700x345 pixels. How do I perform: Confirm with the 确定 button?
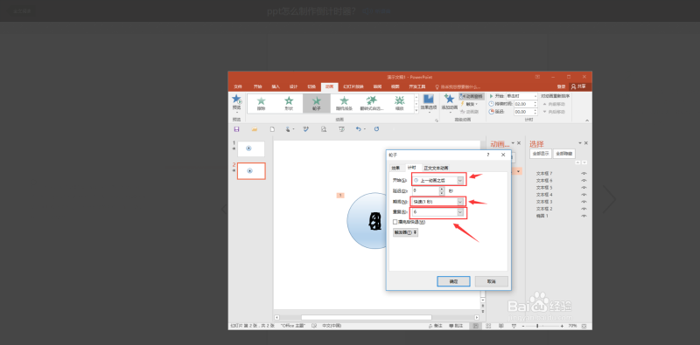coord(453,282)
